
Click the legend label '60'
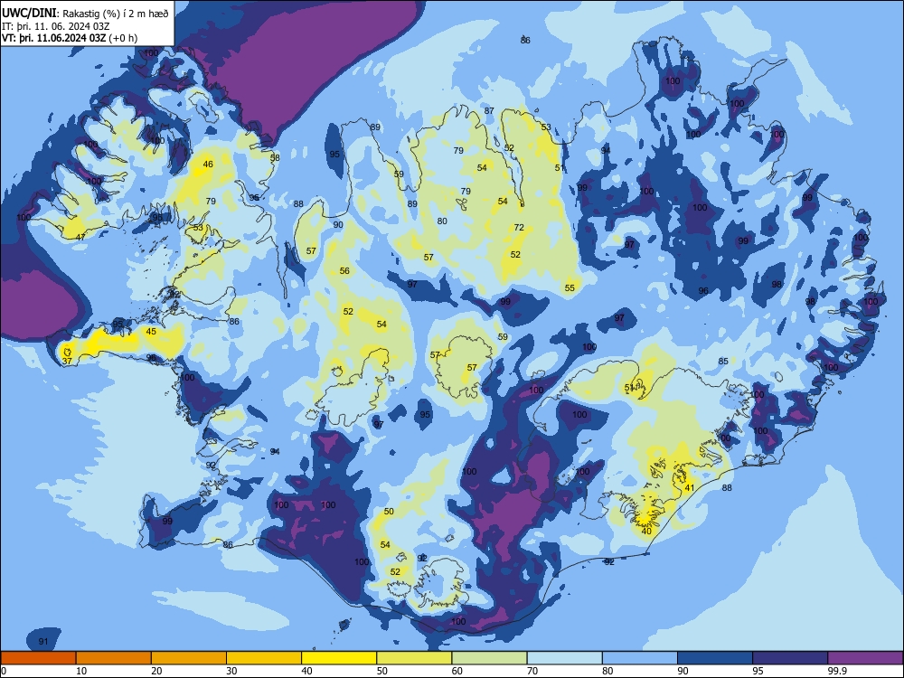tap(457, 671)
